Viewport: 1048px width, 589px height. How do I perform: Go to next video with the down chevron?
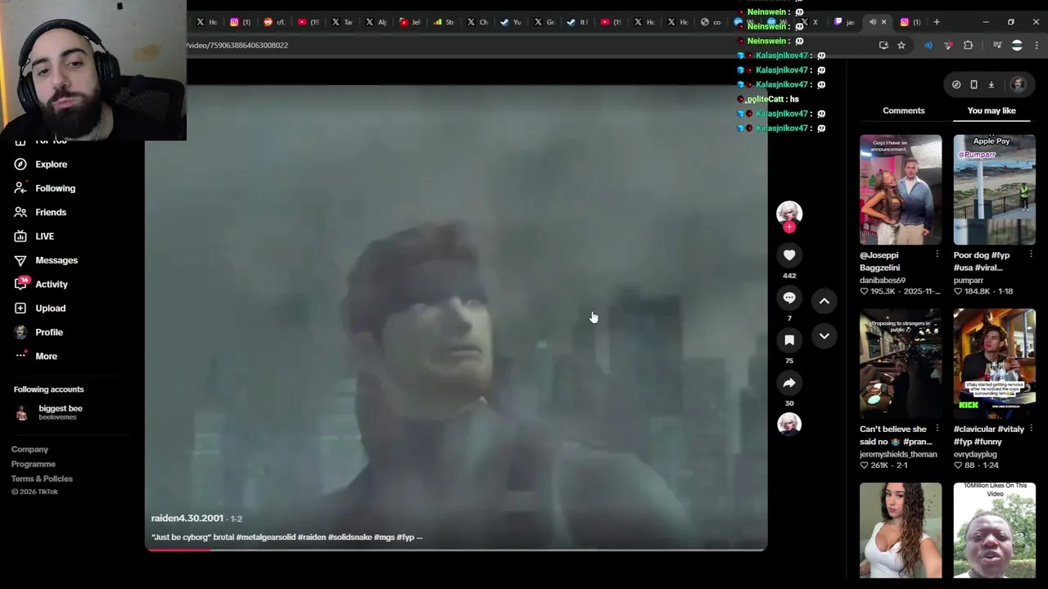(x=824, y=336)
